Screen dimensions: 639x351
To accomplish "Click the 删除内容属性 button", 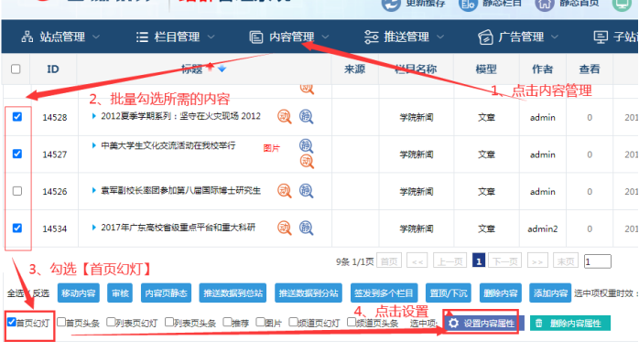I will point(570,324).
